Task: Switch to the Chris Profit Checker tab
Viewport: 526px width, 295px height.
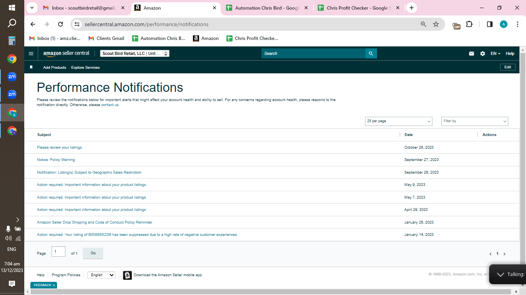Action: (x=359, y=8)
